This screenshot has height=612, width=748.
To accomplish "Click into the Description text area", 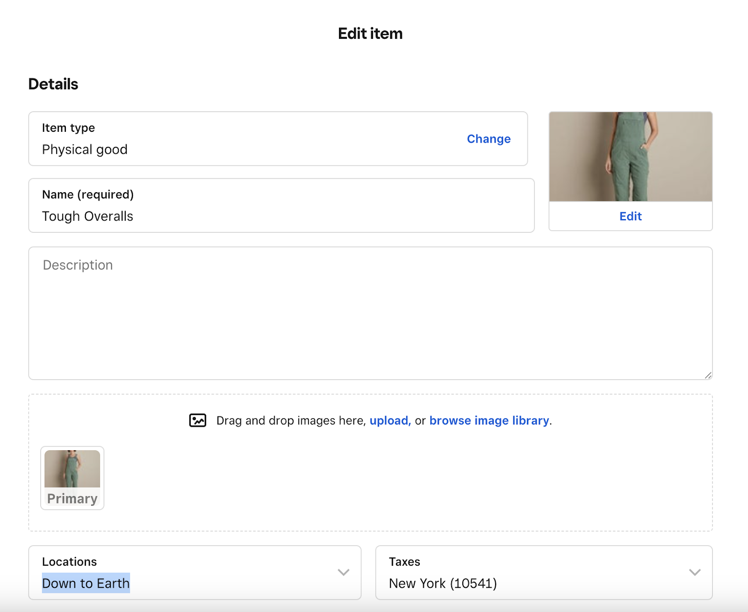I will (x=370, y=313).
